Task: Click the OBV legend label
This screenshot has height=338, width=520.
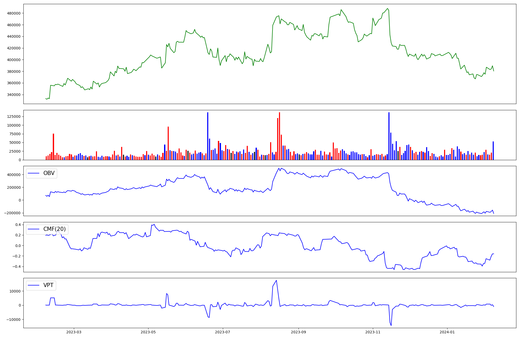Action: coord(49,173)
